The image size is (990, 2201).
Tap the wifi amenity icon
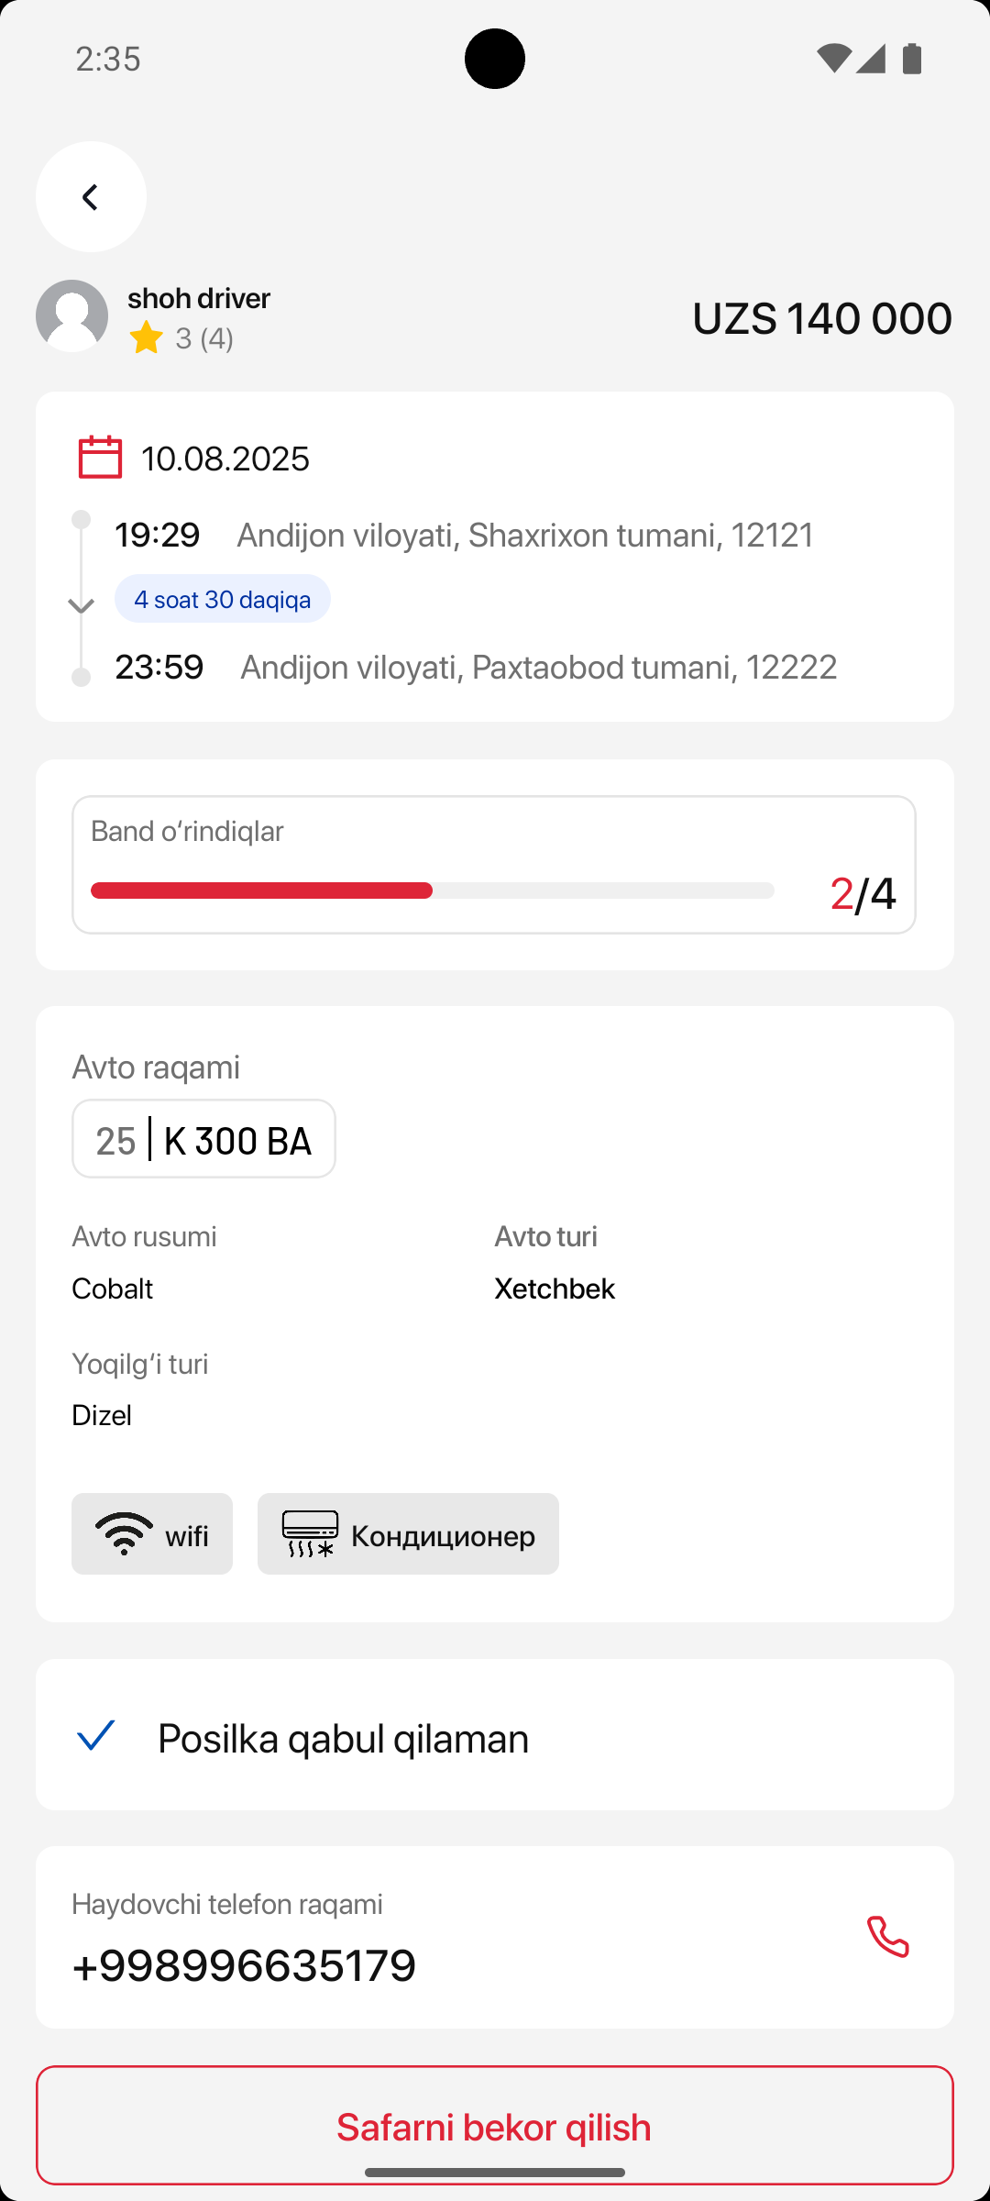pos(124,1534)
